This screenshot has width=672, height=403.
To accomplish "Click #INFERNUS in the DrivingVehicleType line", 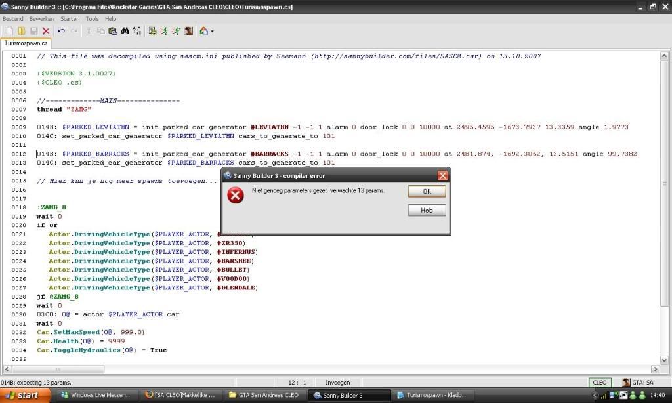I will coord(238,252).
